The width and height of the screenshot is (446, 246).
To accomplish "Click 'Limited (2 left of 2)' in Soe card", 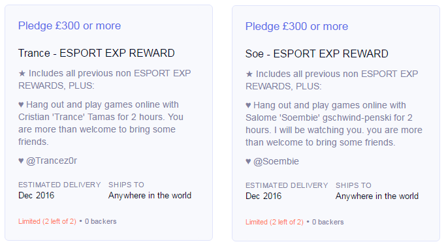I will click(274, 222).
